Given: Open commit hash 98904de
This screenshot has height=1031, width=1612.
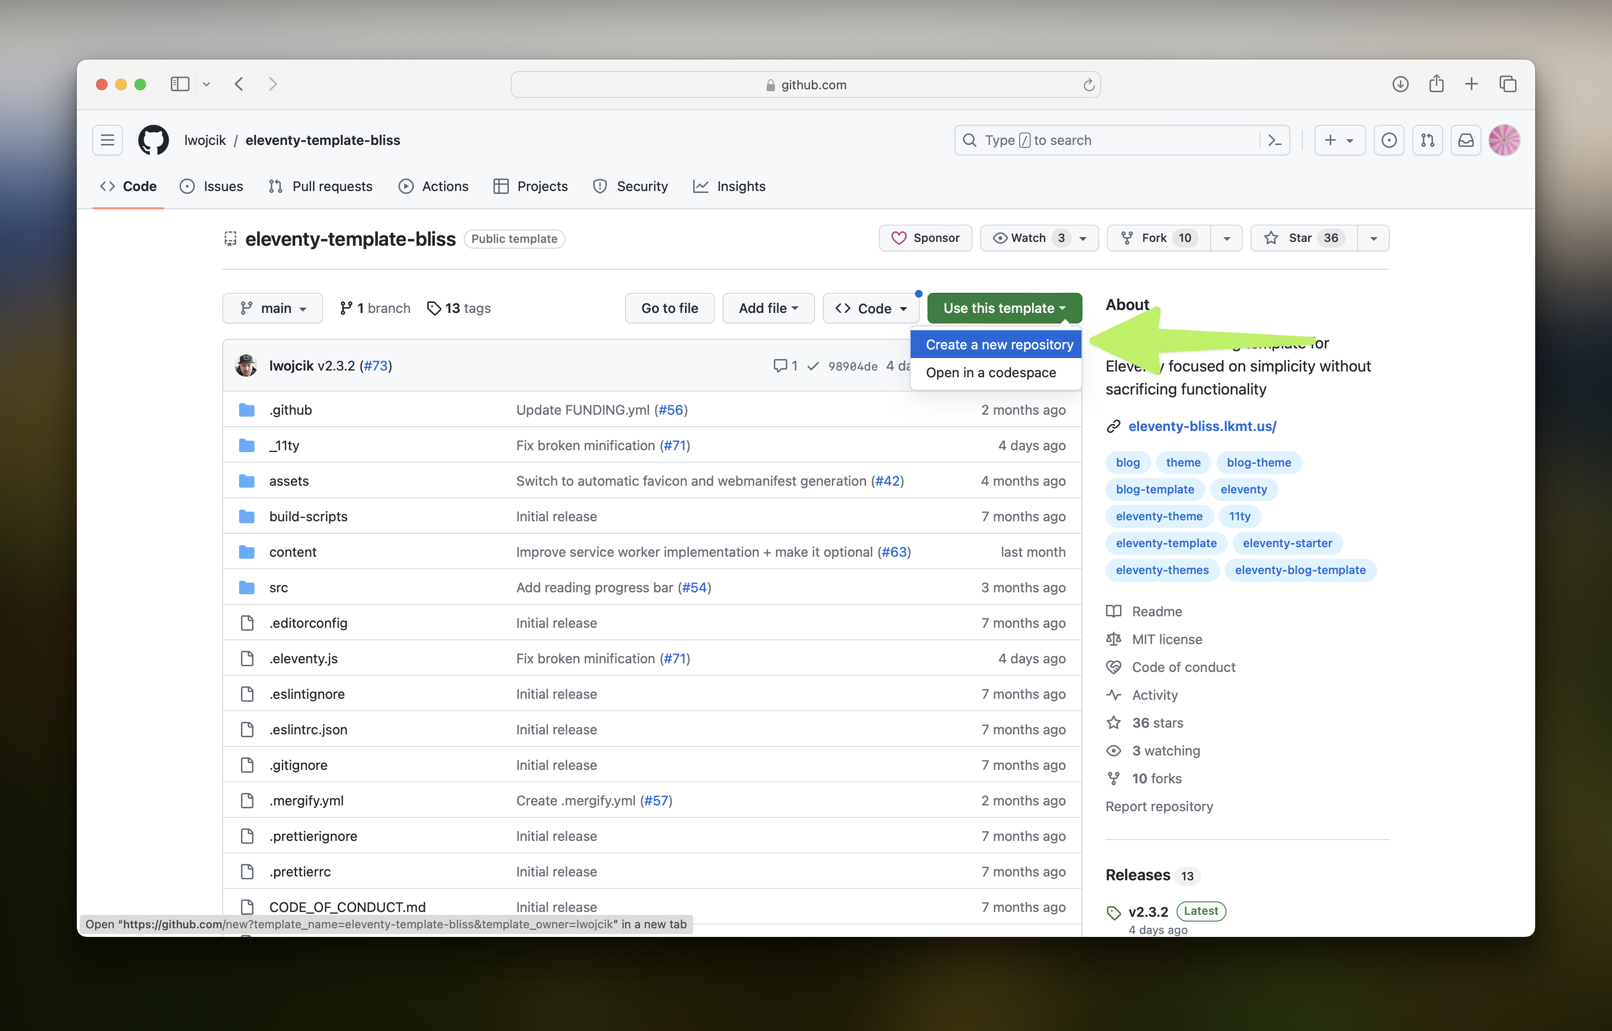Looking at the screenshot, I should pyautogui.click(x=852, y=366).
